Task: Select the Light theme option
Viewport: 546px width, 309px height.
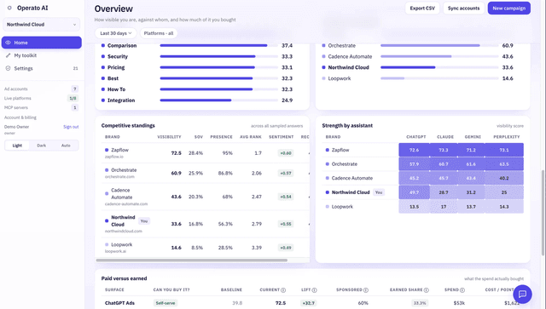Action: pos(17,146)
